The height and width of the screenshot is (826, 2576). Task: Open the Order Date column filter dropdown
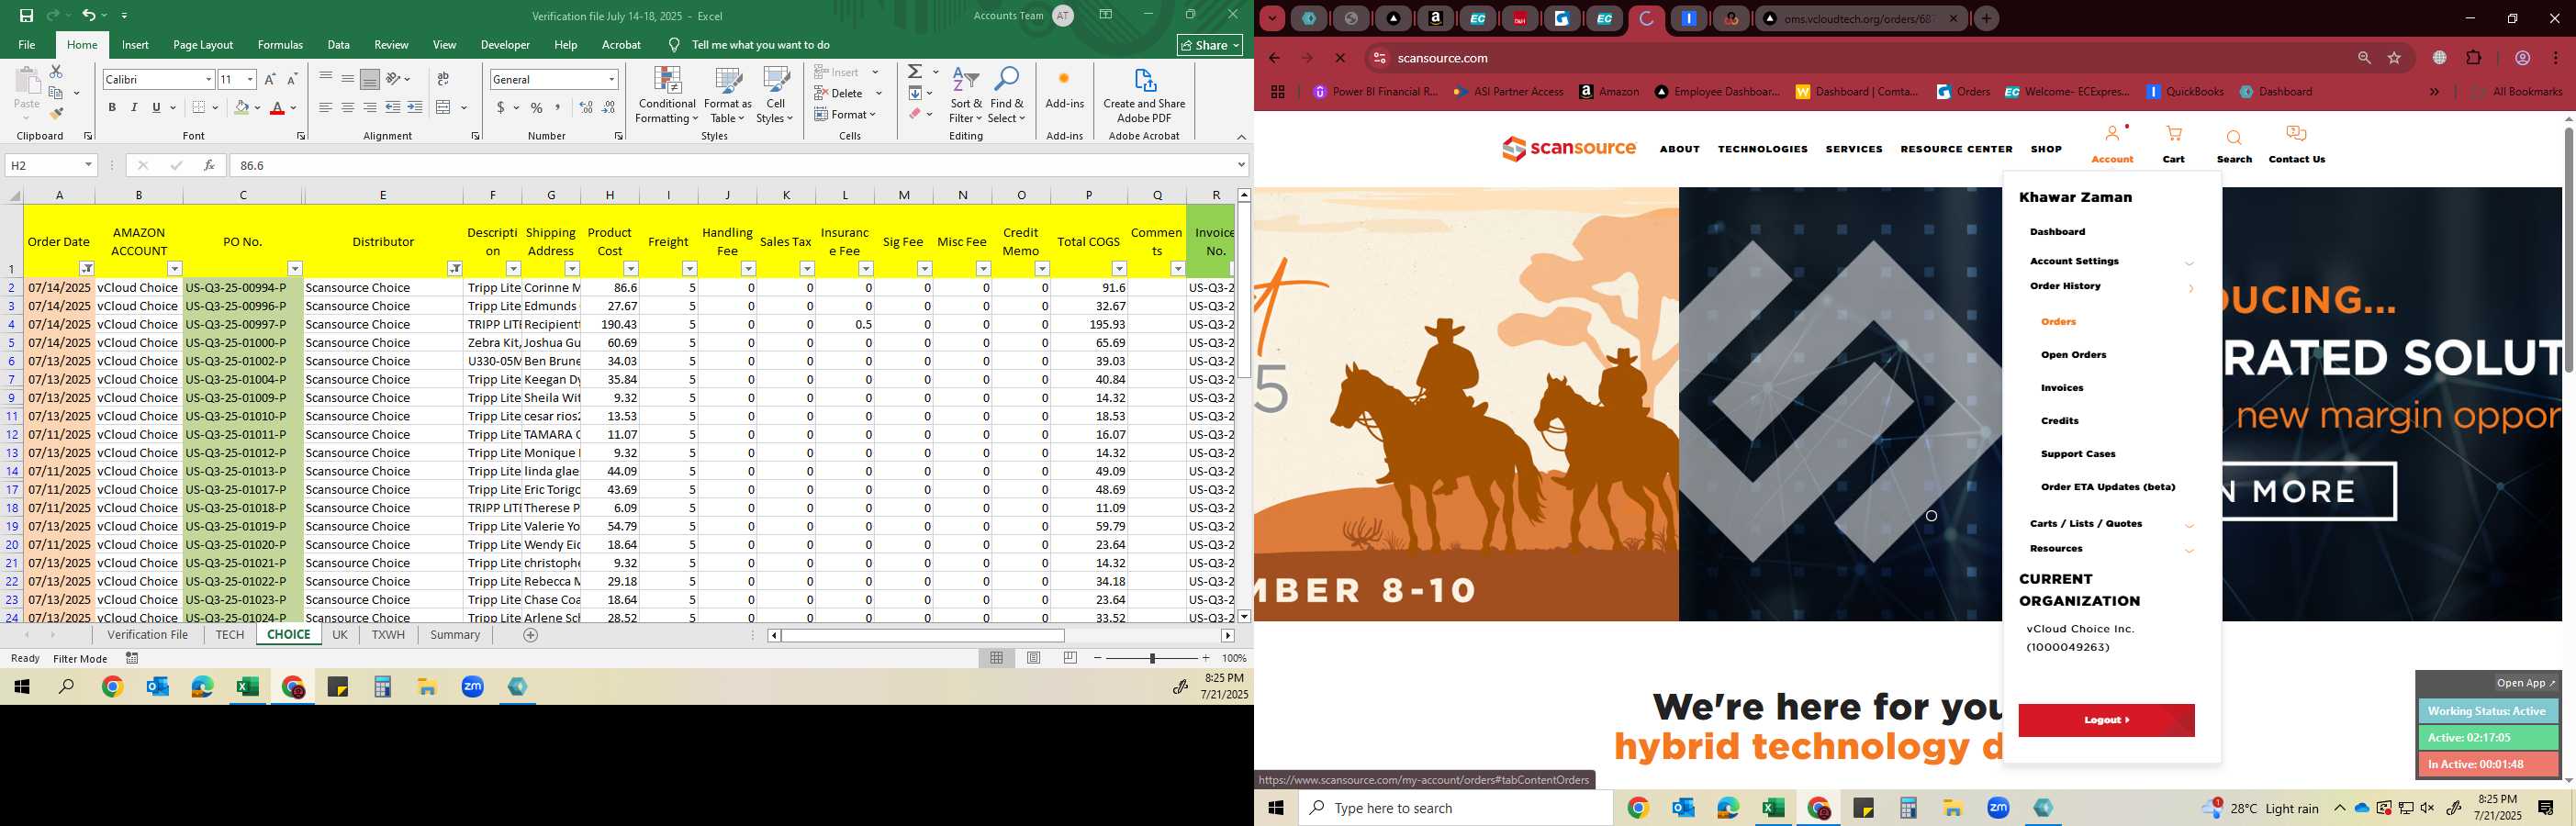(87, 269)
